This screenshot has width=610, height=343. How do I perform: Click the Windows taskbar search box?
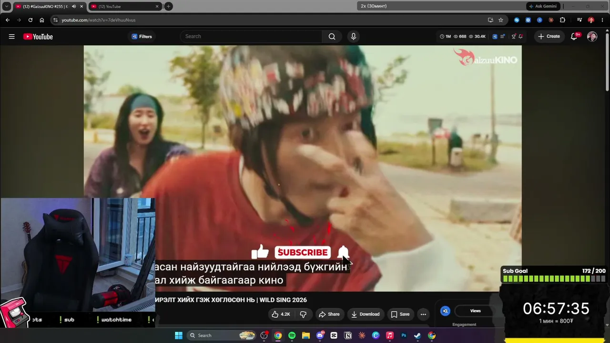coord(222,335)
